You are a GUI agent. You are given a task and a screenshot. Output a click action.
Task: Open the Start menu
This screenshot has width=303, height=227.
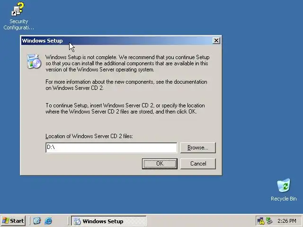(x=13, y=221)
